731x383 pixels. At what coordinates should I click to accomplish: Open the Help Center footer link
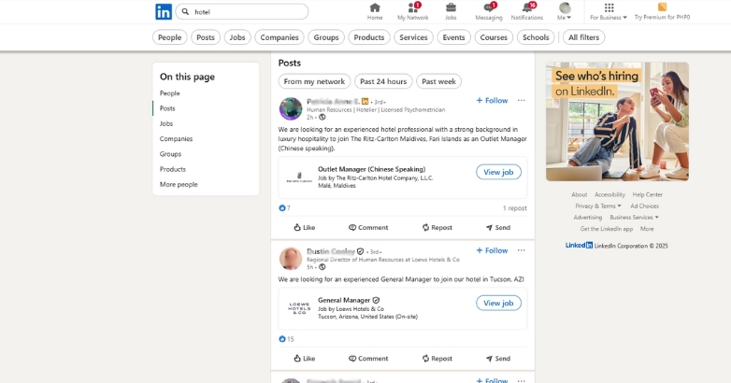coord(648,194)
